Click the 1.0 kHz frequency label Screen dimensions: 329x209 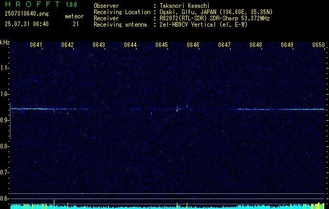pyautogui.click(x=5, y=94)
